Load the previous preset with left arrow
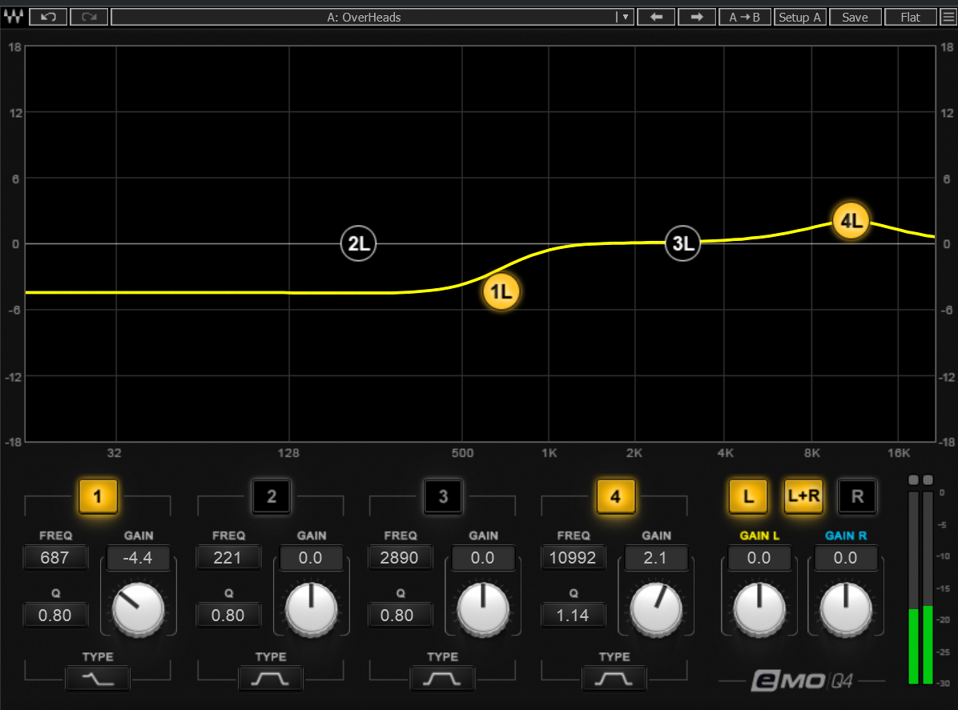This screenshot has width=958, height=710. point(657,17)
